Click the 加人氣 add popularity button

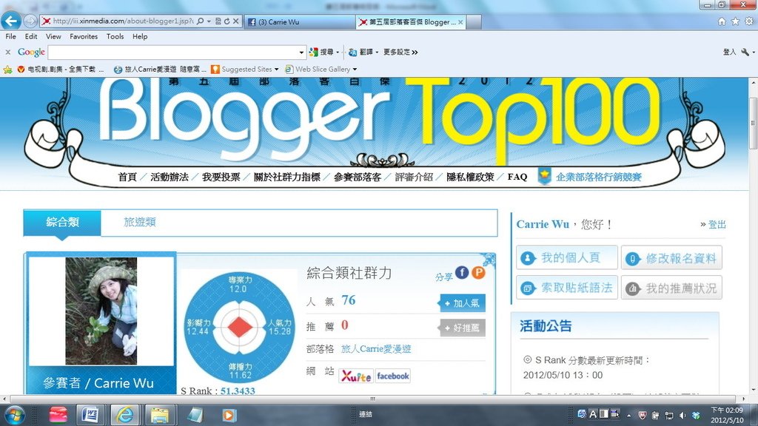462,303
